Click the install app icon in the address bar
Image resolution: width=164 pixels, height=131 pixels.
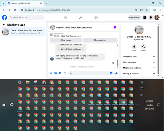point(142,10)
